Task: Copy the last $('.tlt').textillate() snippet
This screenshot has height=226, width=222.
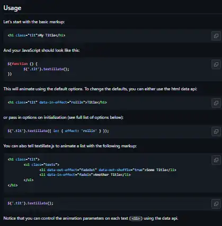Action: click(x=216, y=204)
